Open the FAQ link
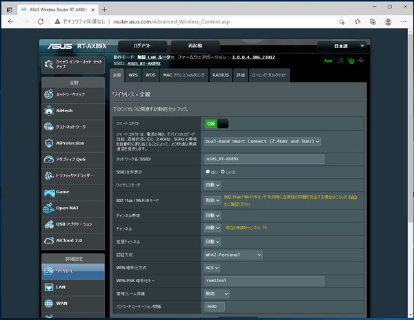 point(353,197)
